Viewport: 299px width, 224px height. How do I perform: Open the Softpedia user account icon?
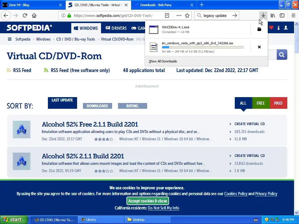[286, 28]
